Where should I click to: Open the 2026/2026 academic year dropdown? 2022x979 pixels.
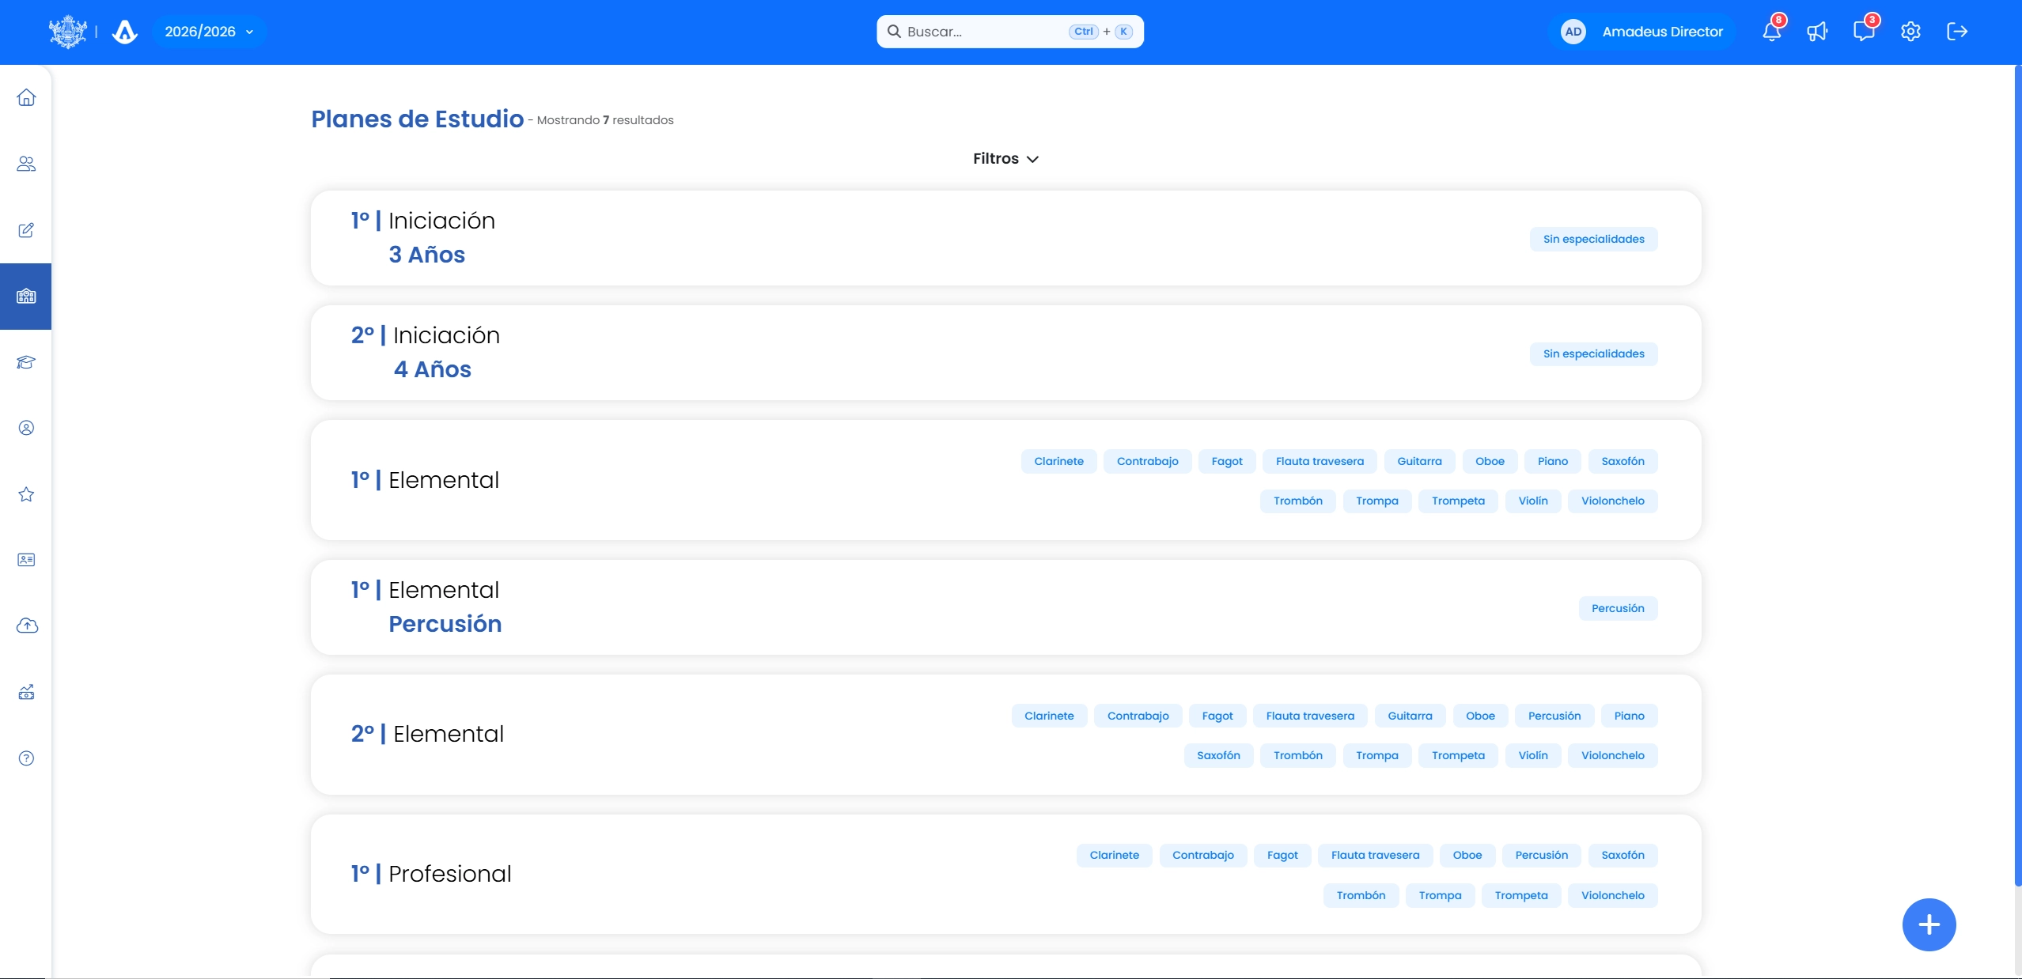210,32
